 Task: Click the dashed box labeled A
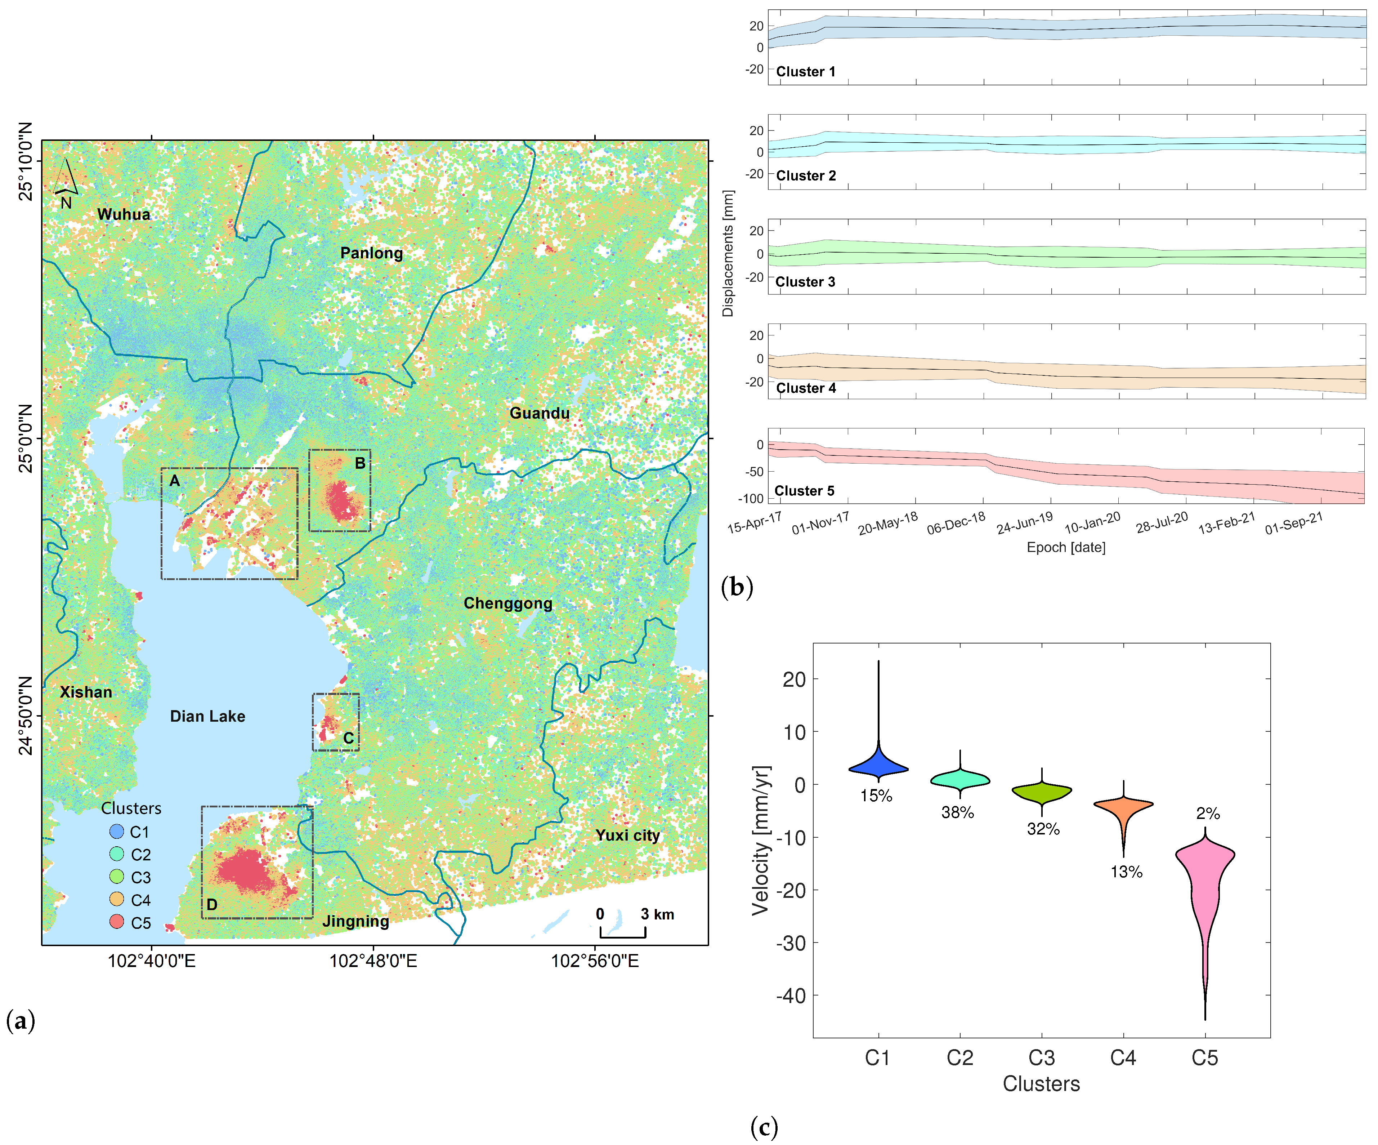pyautogui.click(x=230, y=523)
